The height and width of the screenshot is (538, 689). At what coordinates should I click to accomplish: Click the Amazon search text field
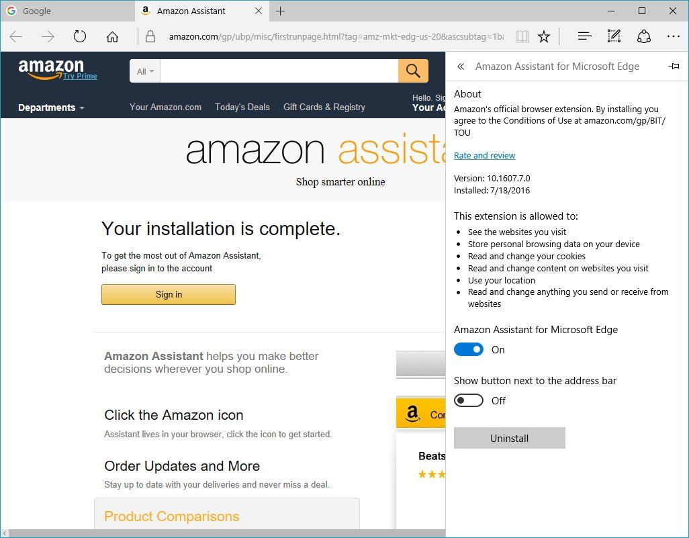click(279, 71)
